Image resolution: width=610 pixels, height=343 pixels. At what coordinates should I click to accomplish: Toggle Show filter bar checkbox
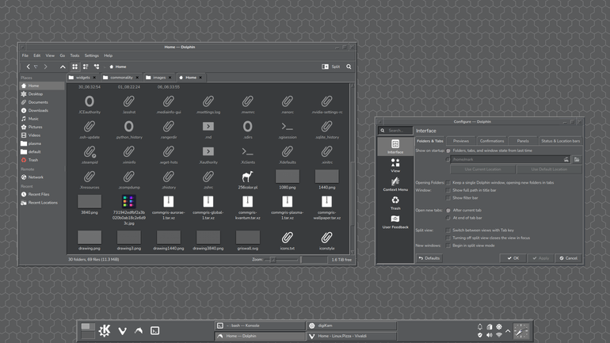[x=448, y=198]
